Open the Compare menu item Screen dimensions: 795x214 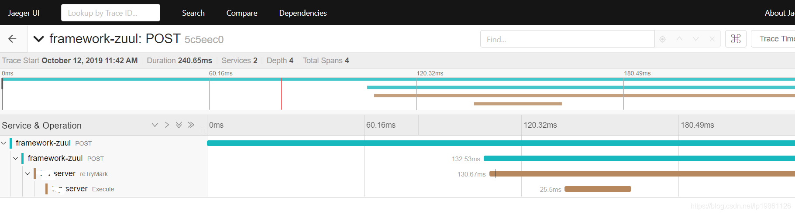pos(242,13)
